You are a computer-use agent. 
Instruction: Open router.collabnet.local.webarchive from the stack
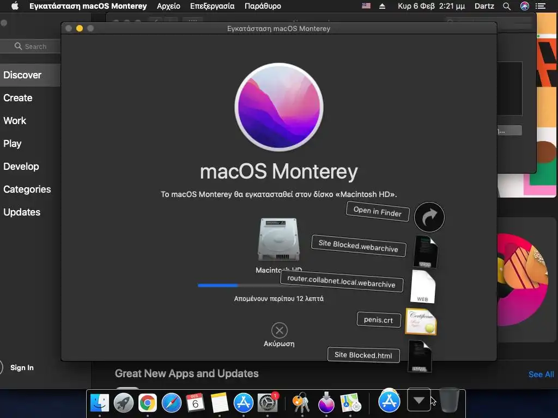(x=342, y=281)
